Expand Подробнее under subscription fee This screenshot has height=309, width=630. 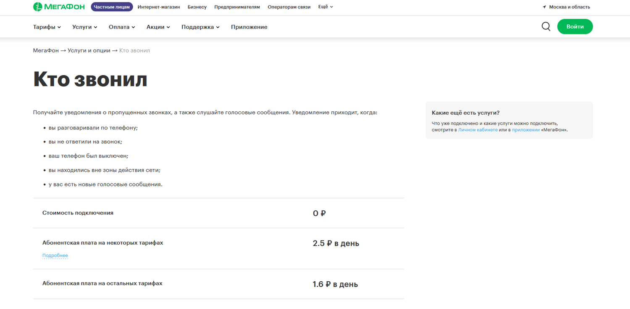pos(55,255)
